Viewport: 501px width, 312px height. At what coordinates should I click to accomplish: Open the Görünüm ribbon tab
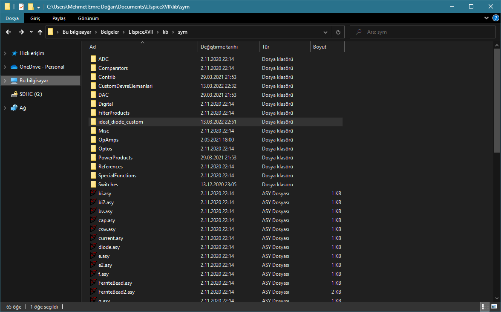[88, 18]
